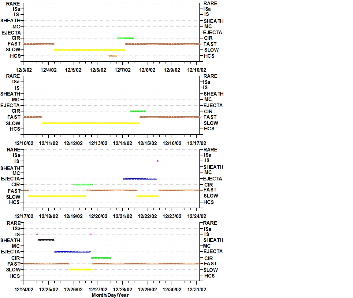
Task: Click the 12/20/02 date label
Action: tap(98, 216)
